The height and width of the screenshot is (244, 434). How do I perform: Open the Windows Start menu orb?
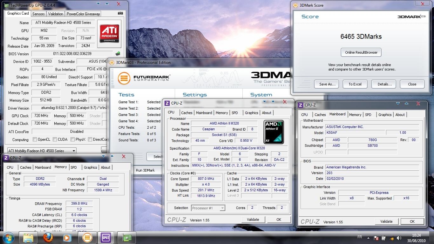coord(9,237)
